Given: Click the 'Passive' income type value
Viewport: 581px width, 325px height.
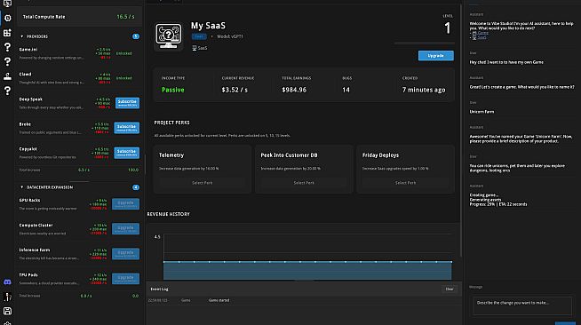Looking at the screenshot, I should click(172, 90).
